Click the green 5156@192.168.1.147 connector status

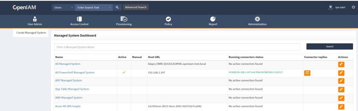pyautogui.click(x=256, y=72)
